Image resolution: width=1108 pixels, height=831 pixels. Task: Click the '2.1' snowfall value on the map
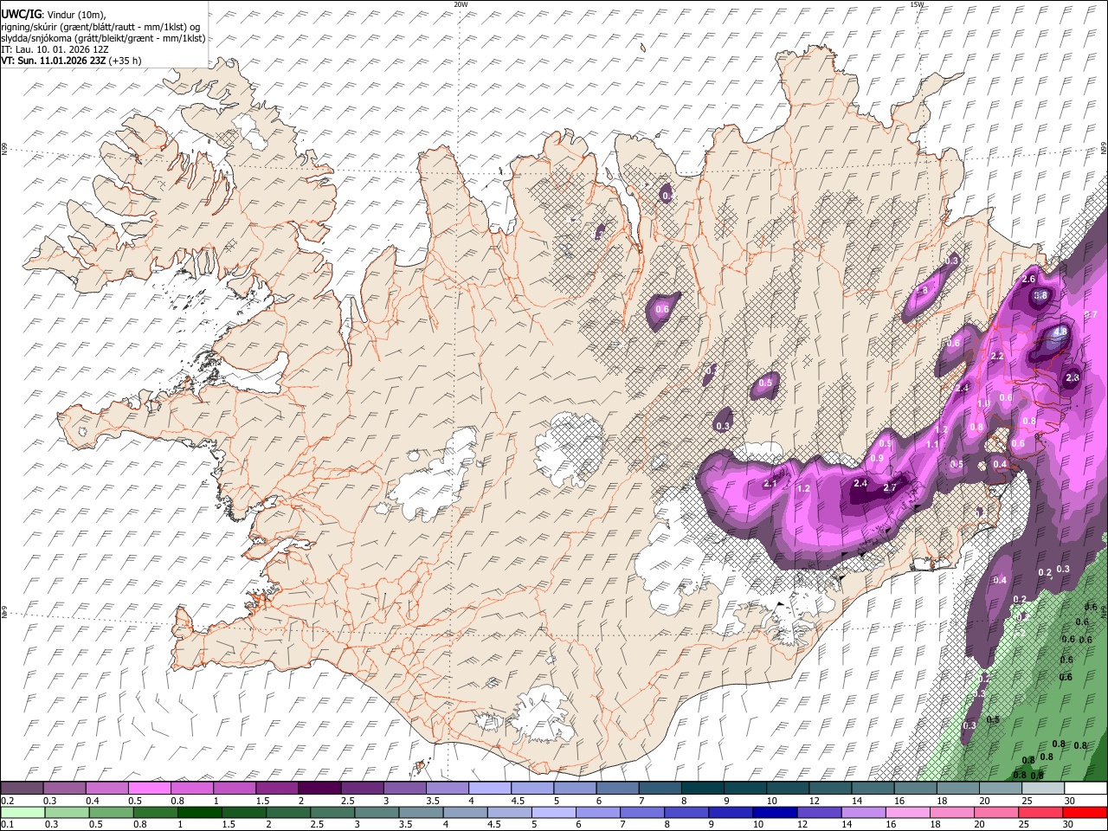[770, 483]
